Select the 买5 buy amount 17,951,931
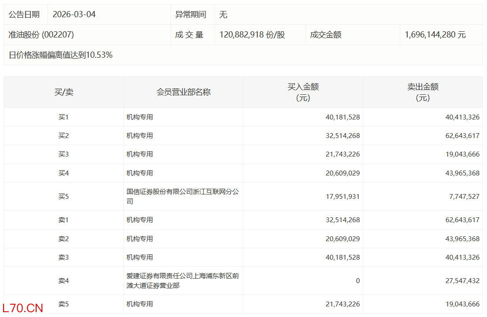 tap(343, 197)
